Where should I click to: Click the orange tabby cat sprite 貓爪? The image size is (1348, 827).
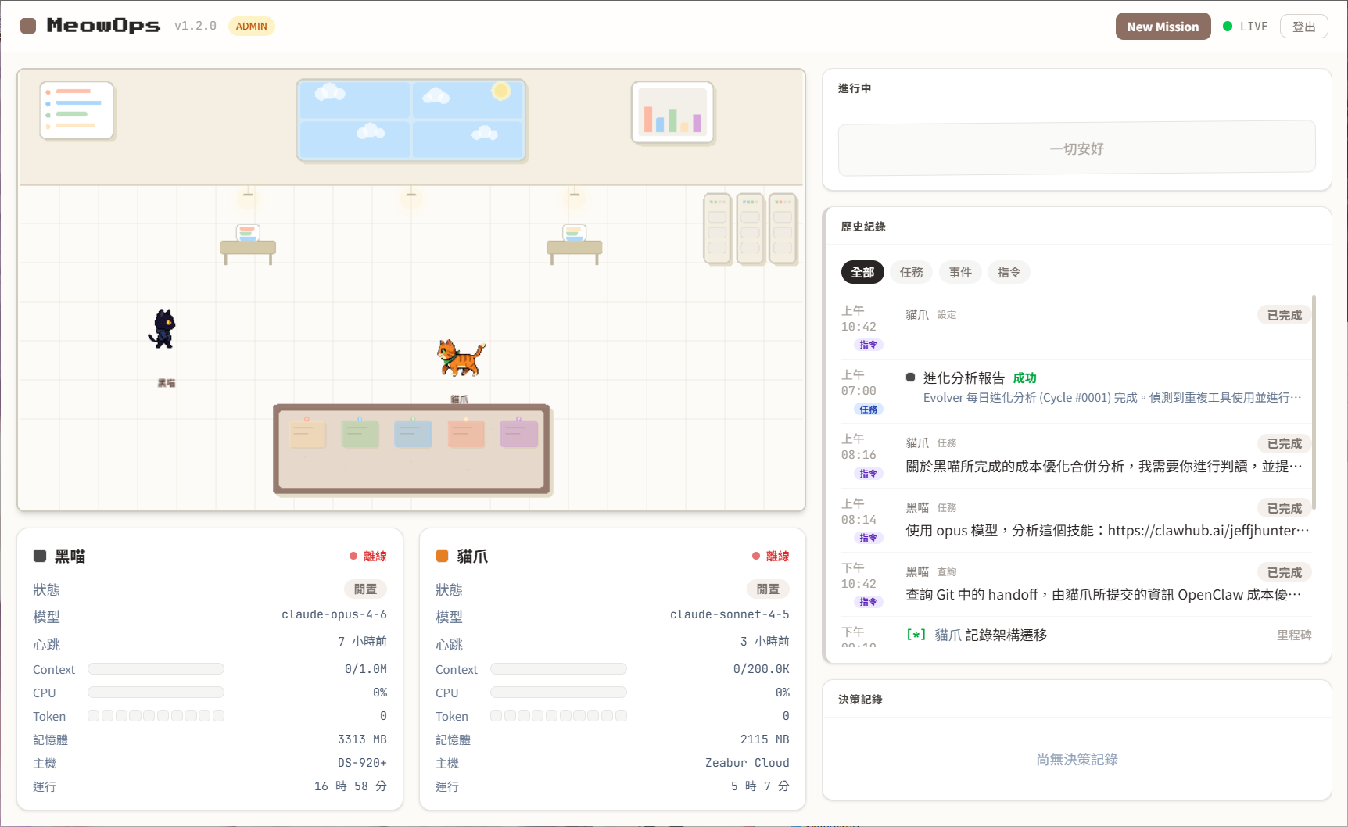point(460,358)
